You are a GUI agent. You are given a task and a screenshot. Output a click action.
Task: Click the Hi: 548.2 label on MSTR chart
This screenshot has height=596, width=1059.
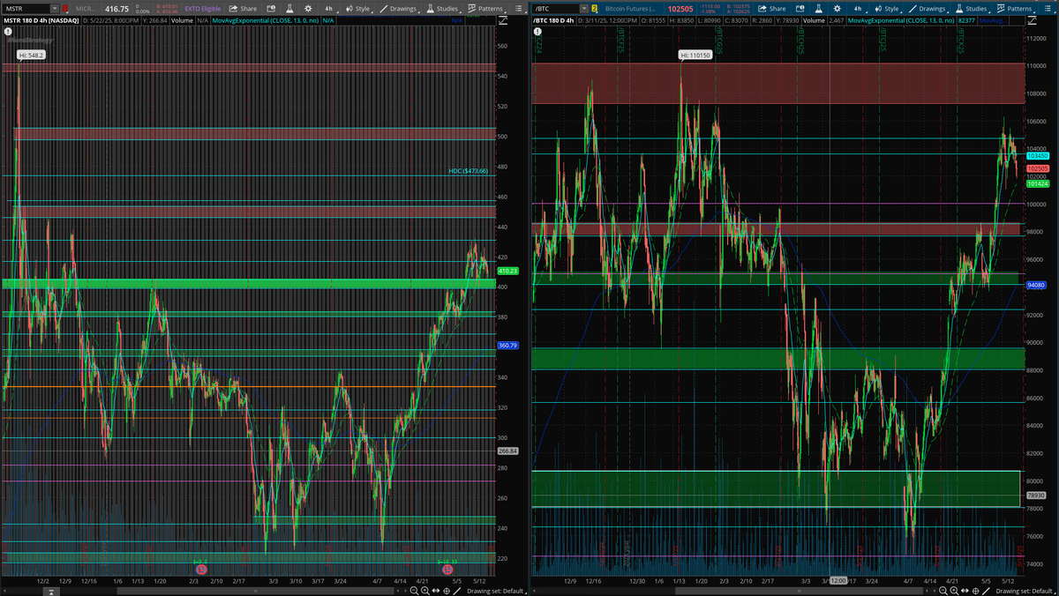(x=31, y=55)
